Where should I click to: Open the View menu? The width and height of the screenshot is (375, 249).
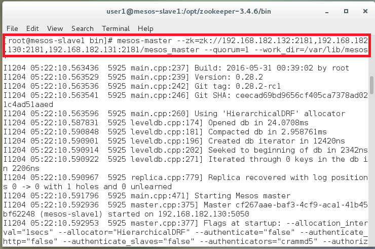pyautogui.click(x=55, y=28)
